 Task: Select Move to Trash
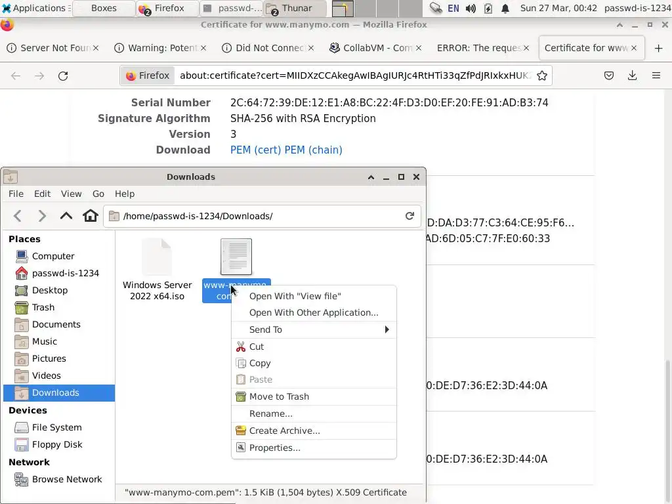coord(314,397)
